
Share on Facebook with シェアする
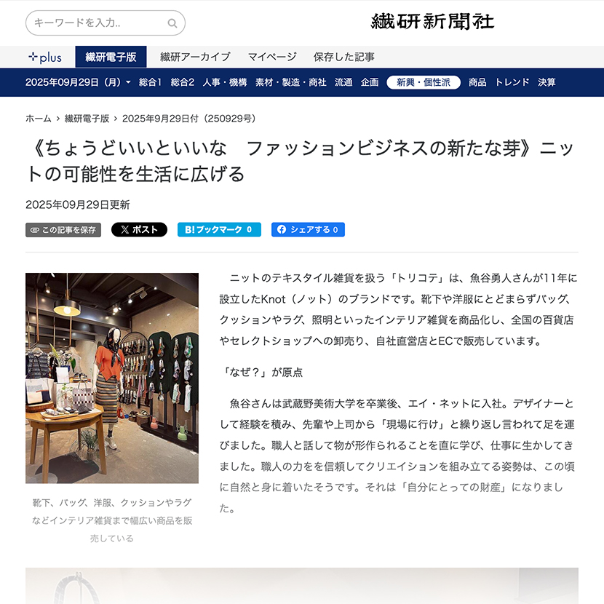(308, 229)
